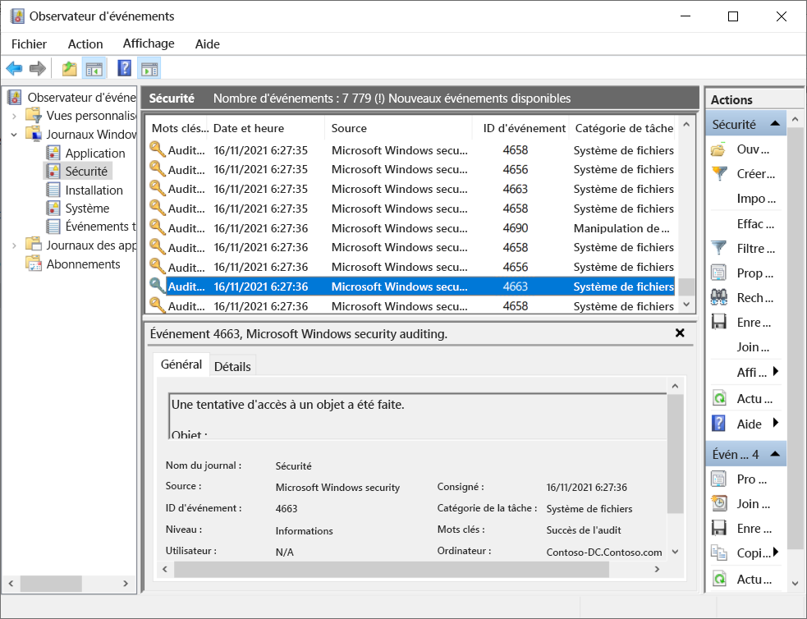Click the blue back navigation arrow
The width and height of the screenshot is (807, 619).
pos(14,67)
